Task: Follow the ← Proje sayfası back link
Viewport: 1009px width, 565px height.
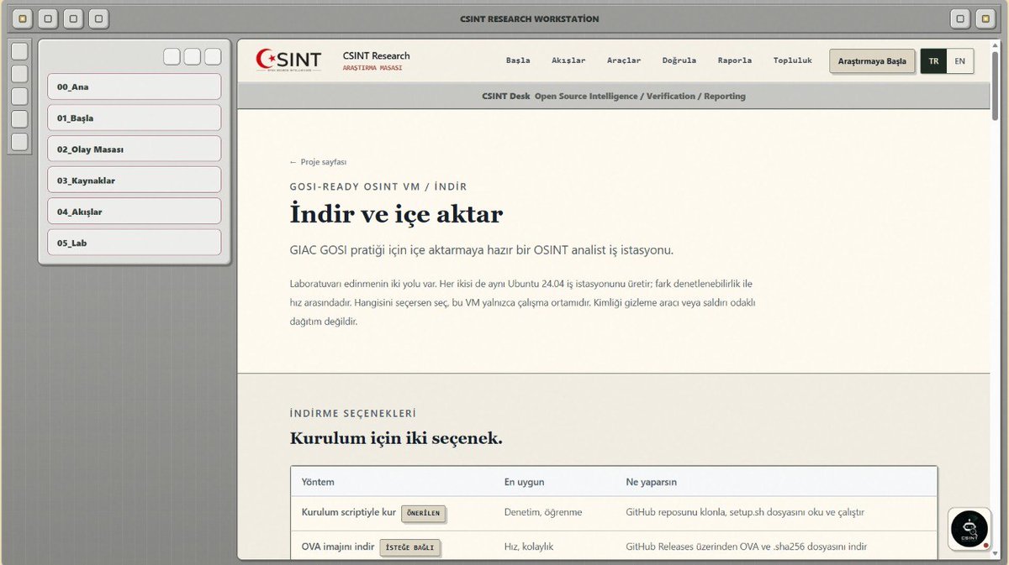Action: click(x=318, y=162)
